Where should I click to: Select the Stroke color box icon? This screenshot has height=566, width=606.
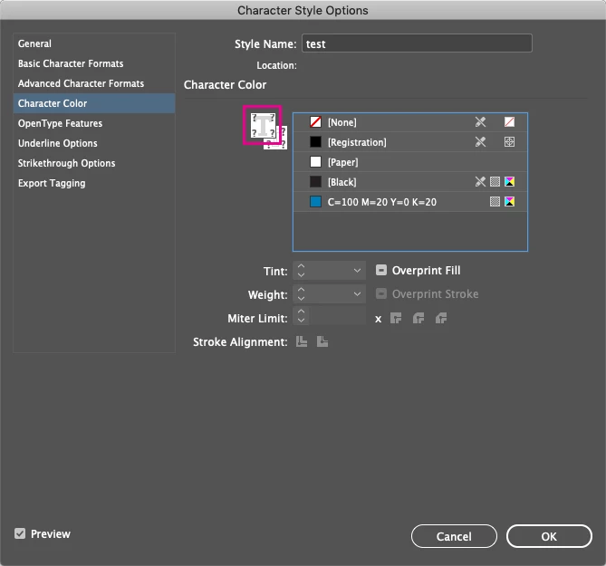(x=281, y=143)
